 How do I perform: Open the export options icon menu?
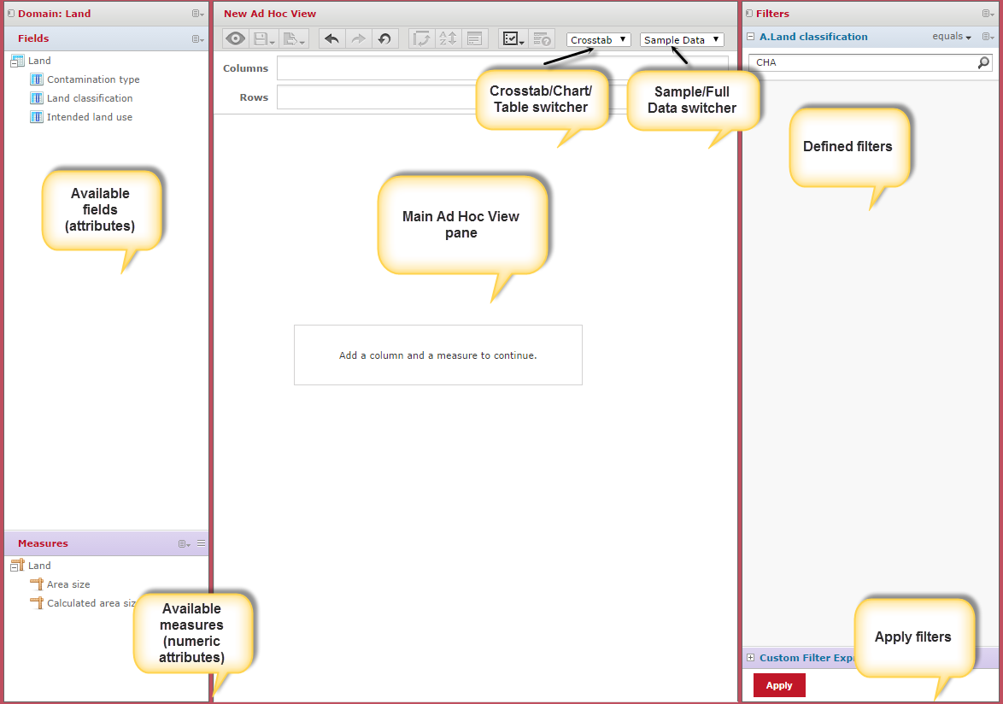pyautogui.click(x=294, y=39)
